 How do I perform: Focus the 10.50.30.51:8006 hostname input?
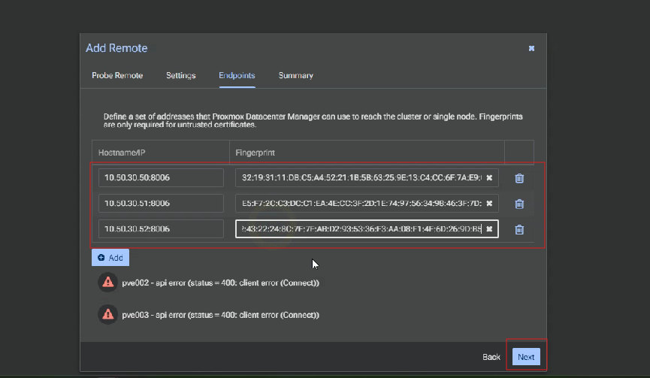161,204
